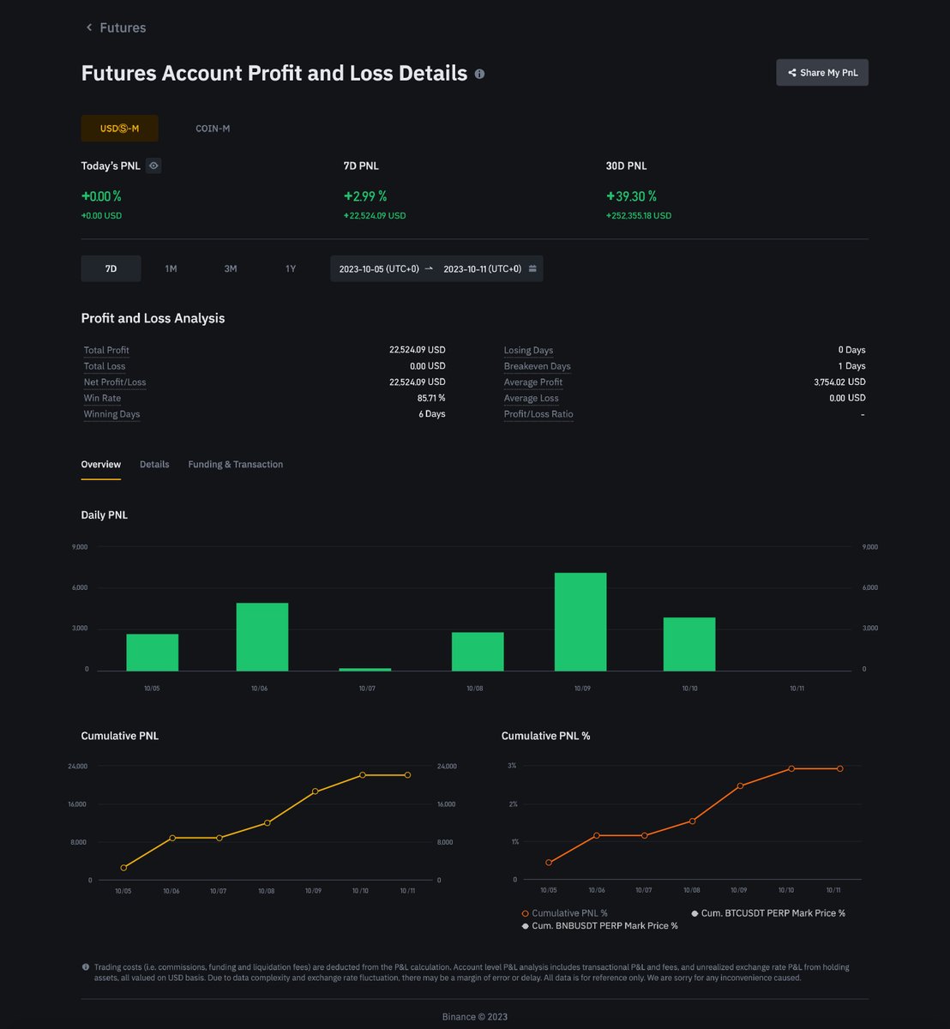Click the 85.71 % win rate value
This screenshot has height=1029, width=950.
click(x=431, y=398)
